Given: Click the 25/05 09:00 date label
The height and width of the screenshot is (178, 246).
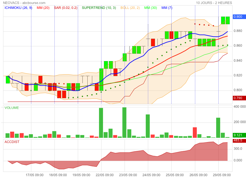Looking at the screenshot, I should [x=175, y=175].
